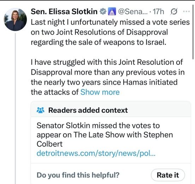Click the blue-gray verified checkmark badge
The image size is (195, 184).
[103, 12]
